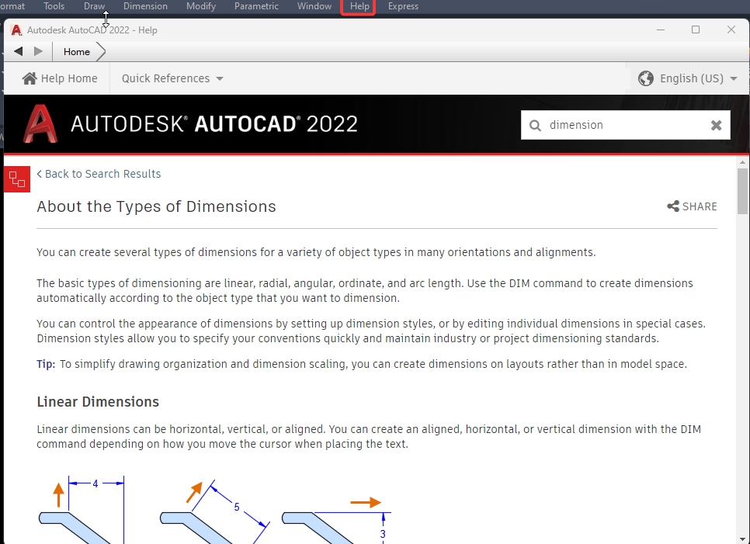Click the Autodesk icon in Help title bar
750x544 pixels.
click(16, 30)
